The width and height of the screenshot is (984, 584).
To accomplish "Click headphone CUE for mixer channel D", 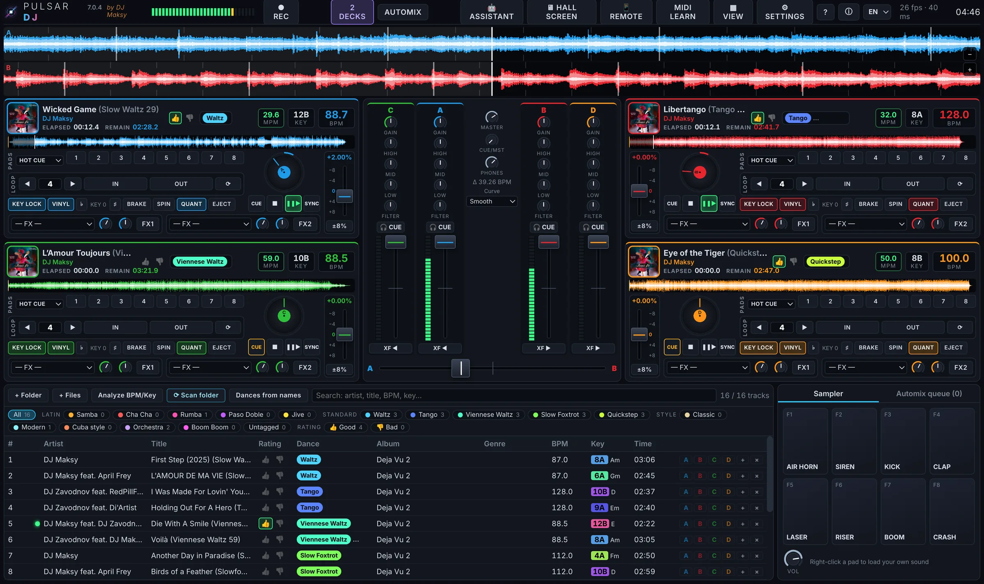I will 593,227.
